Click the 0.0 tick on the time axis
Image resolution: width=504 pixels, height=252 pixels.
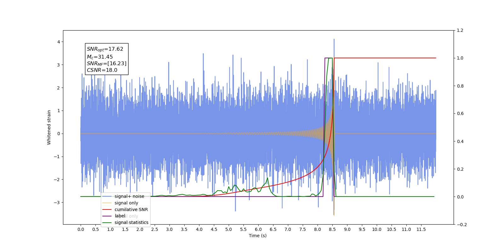[x=81, y=229]
